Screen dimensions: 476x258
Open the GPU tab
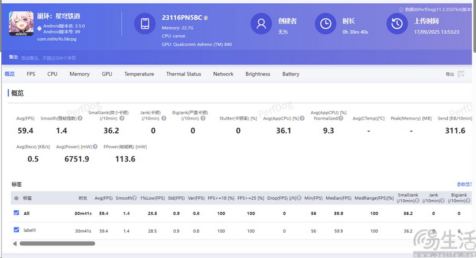pyautogui.click(x=107, y=74)
